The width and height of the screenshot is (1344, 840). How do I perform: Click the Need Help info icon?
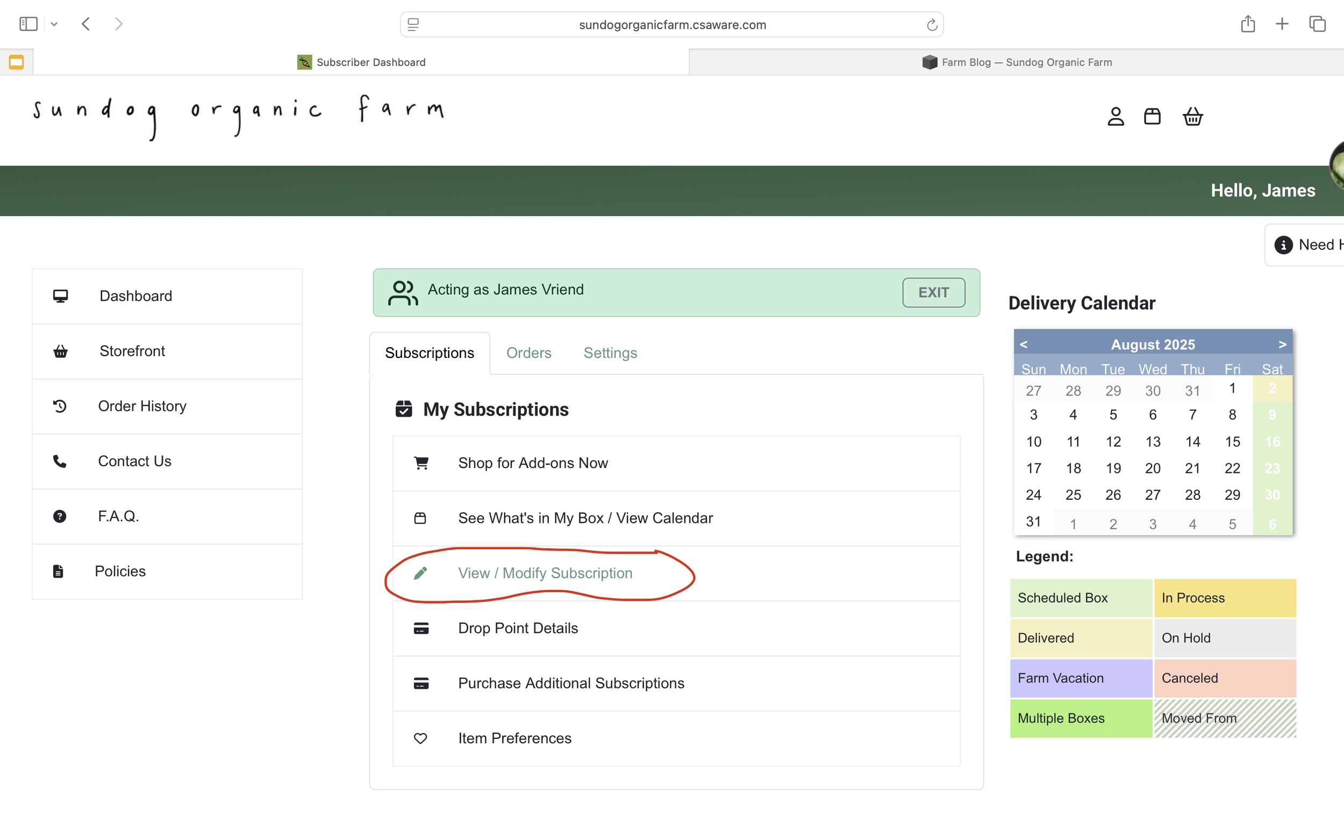coord(1283,245)
